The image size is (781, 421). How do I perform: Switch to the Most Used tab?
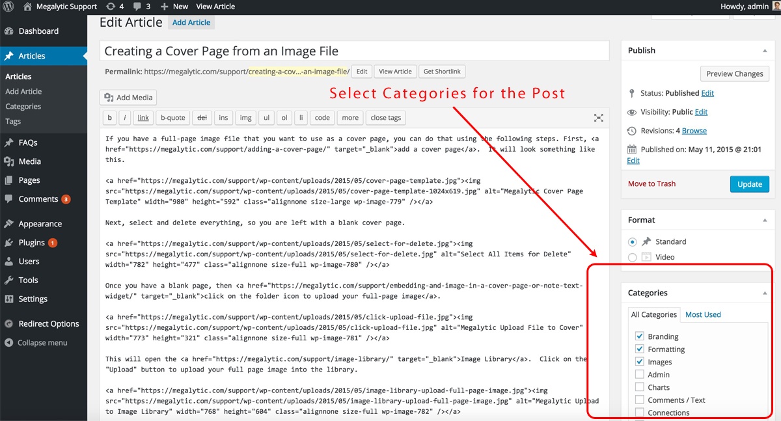[703, 314]
